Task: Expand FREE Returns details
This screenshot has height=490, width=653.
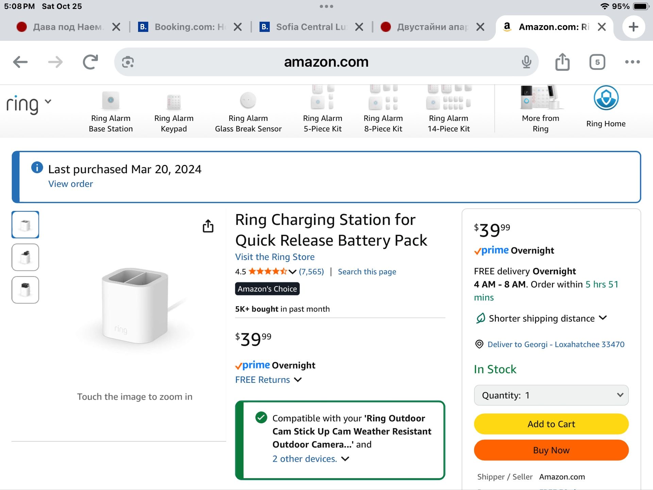Action: click(269, 380)
